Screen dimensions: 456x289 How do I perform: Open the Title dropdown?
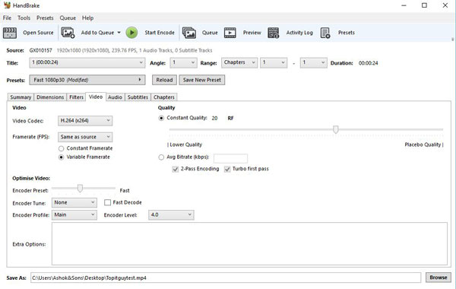pos(87,63)
